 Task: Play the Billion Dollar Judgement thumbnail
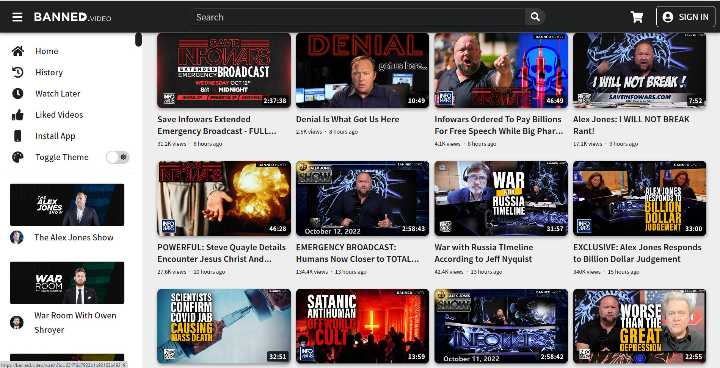(640, 198)
